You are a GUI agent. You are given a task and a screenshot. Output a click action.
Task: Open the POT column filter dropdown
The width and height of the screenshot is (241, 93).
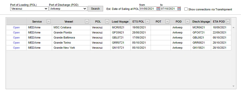tap(167, 22)
